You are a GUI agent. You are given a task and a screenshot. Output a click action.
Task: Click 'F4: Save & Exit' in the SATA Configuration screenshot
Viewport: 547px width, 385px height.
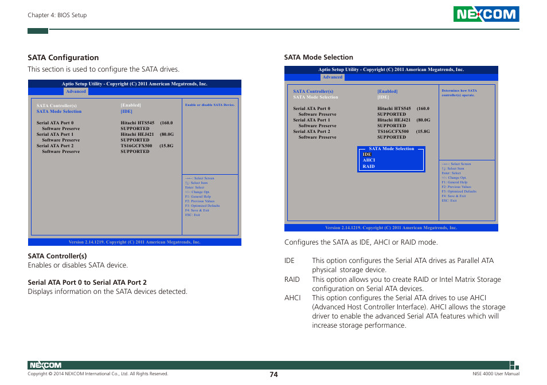click(x=197, y=210)
